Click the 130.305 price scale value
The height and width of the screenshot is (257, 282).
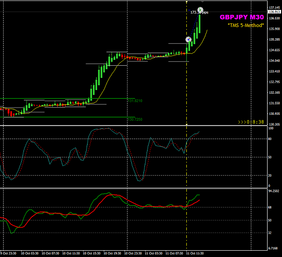coord(274,125)
